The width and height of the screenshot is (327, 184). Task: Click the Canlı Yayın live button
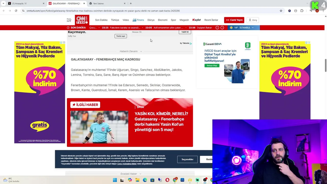[234, 20]
